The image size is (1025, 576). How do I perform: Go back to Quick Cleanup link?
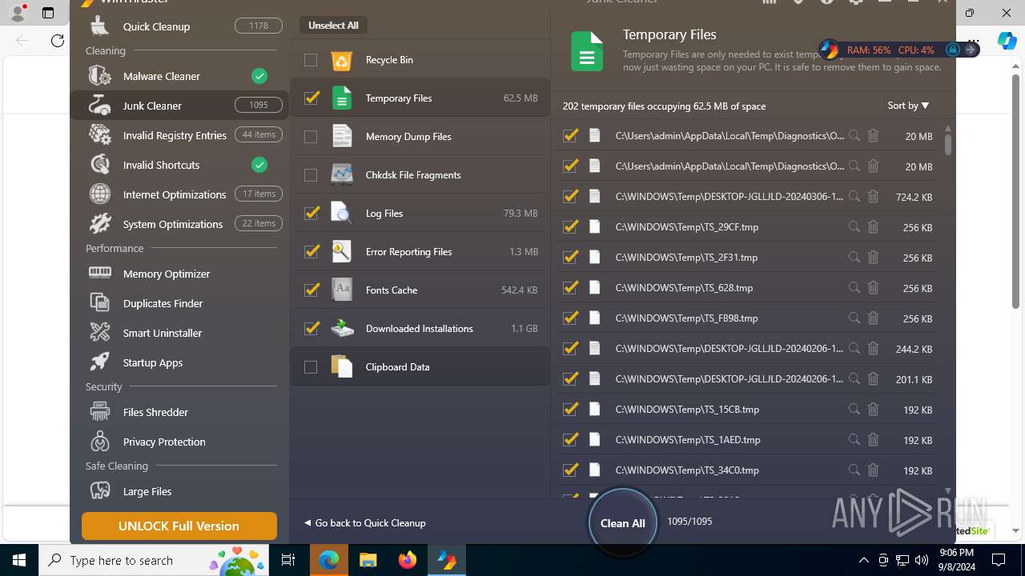(364, 523)
